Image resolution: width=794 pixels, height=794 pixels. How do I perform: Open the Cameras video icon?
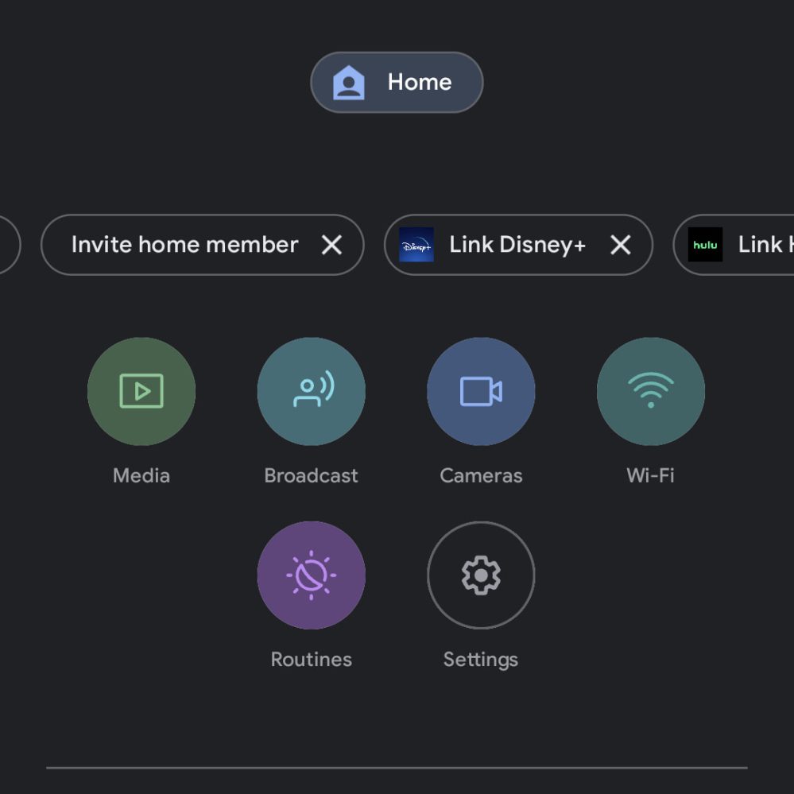click(x=481, y=391)
